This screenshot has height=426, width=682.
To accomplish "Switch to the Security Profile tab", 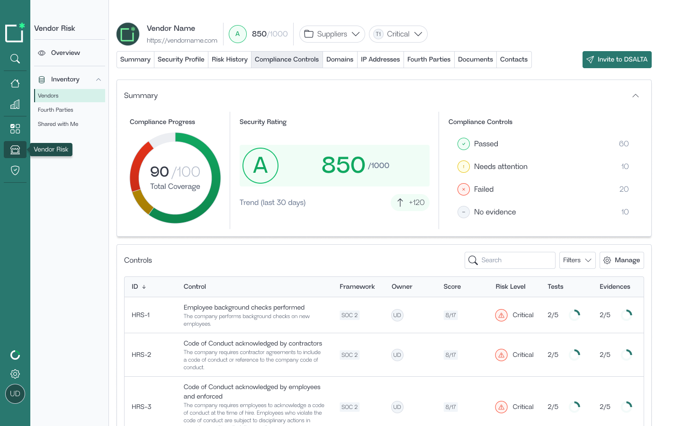I will tap(181, 60).
